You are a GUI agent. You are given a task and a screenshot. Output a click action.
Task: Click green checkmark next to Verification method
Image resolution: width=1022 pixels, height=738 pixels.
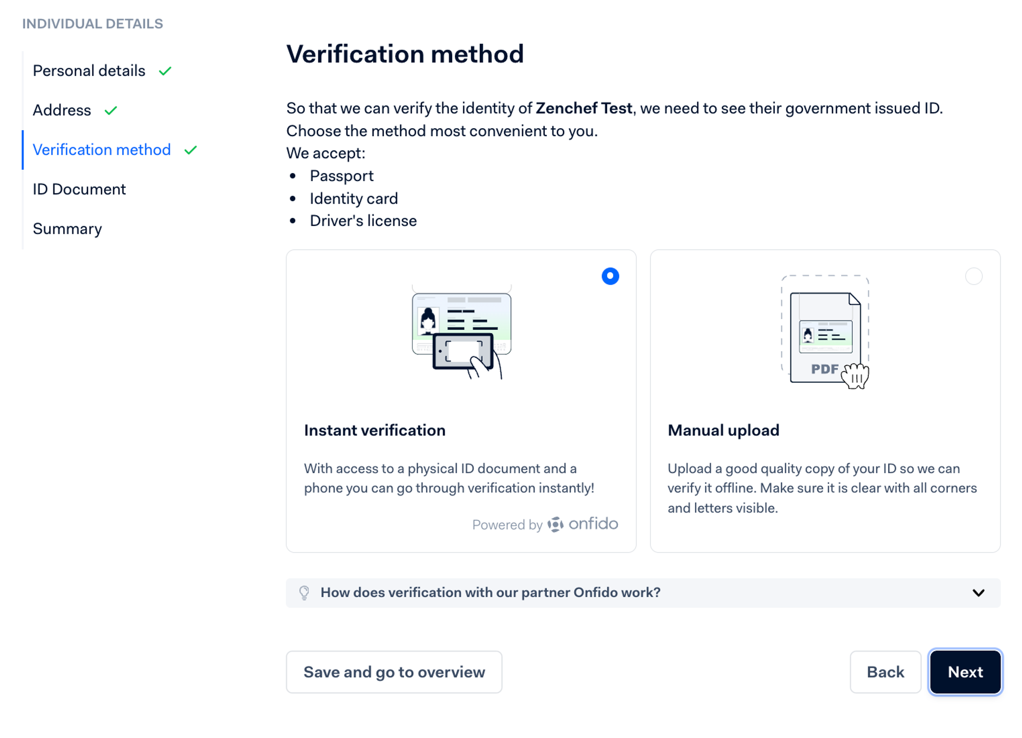click(191, 150)
